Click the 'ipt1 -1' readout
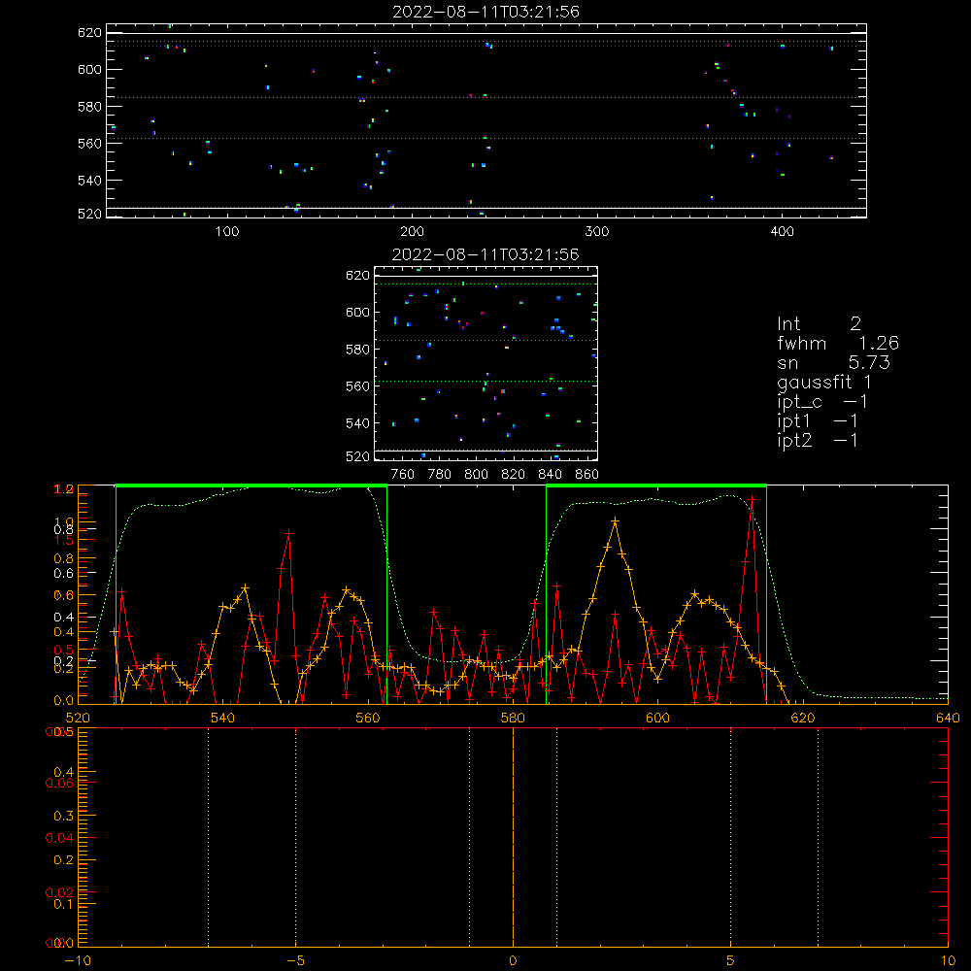Viewport: 971px width, 971px height. (818, 421)
